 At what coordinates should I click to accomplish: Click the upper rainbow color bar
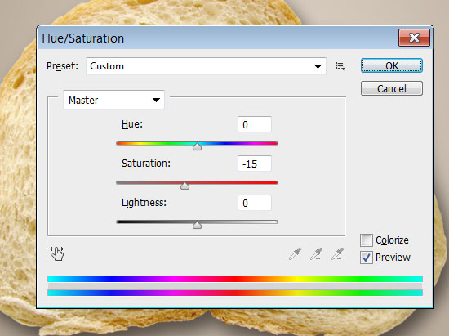click(x=235, y=279)
